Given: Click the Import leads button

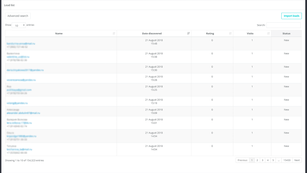Looking at the screenshot, I should coord(291,16).
